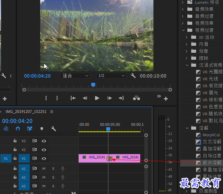Screen dimensions: 223x194
Task: Click the program monitor playhead marker
Action: (93, 85)
